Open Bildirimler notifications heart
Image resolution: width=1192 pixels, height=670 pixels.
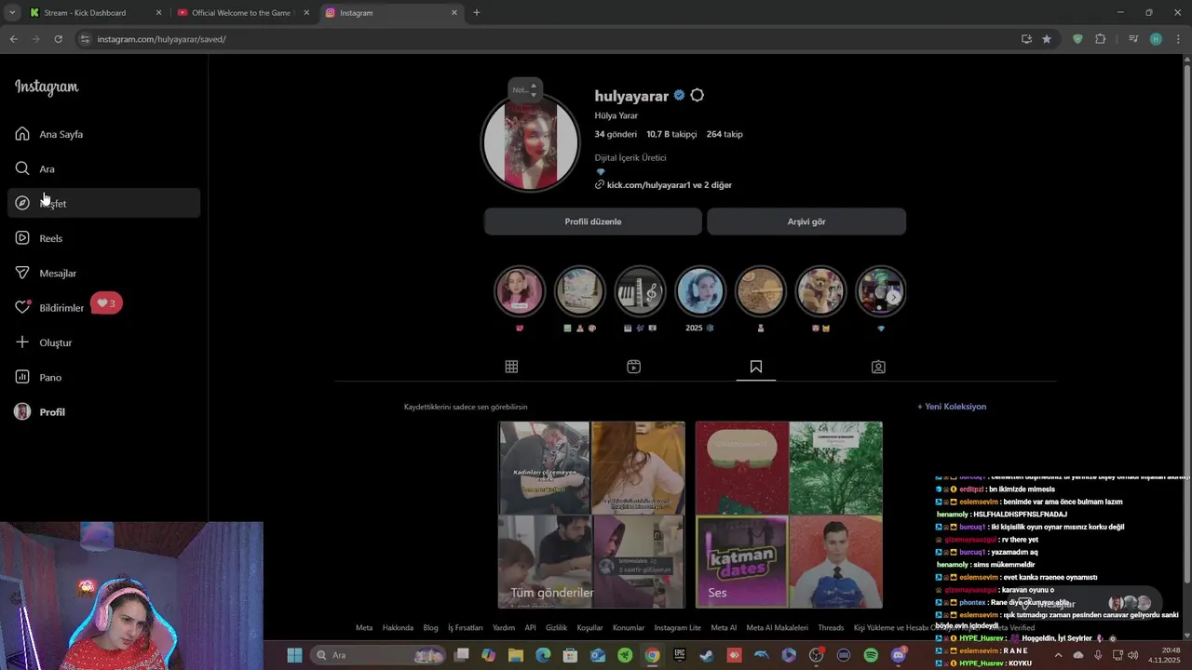pos(103,307)
